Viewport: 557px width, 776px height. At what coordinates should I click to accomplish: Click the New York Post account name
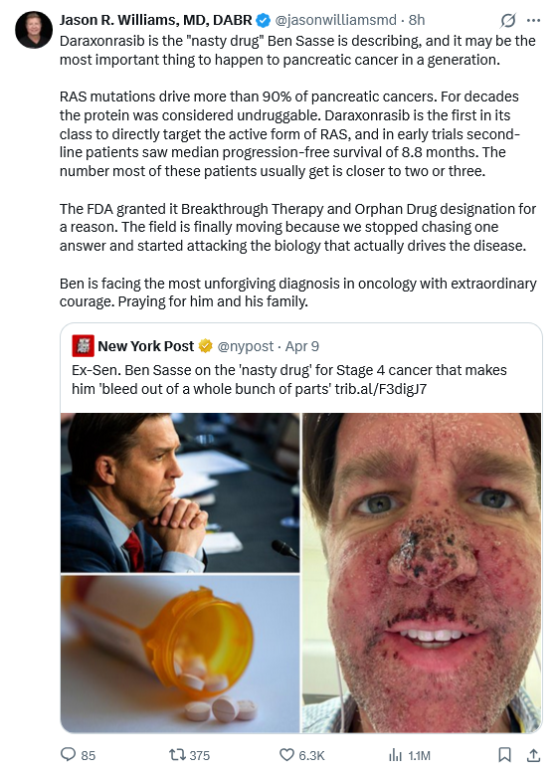point(145,346)
